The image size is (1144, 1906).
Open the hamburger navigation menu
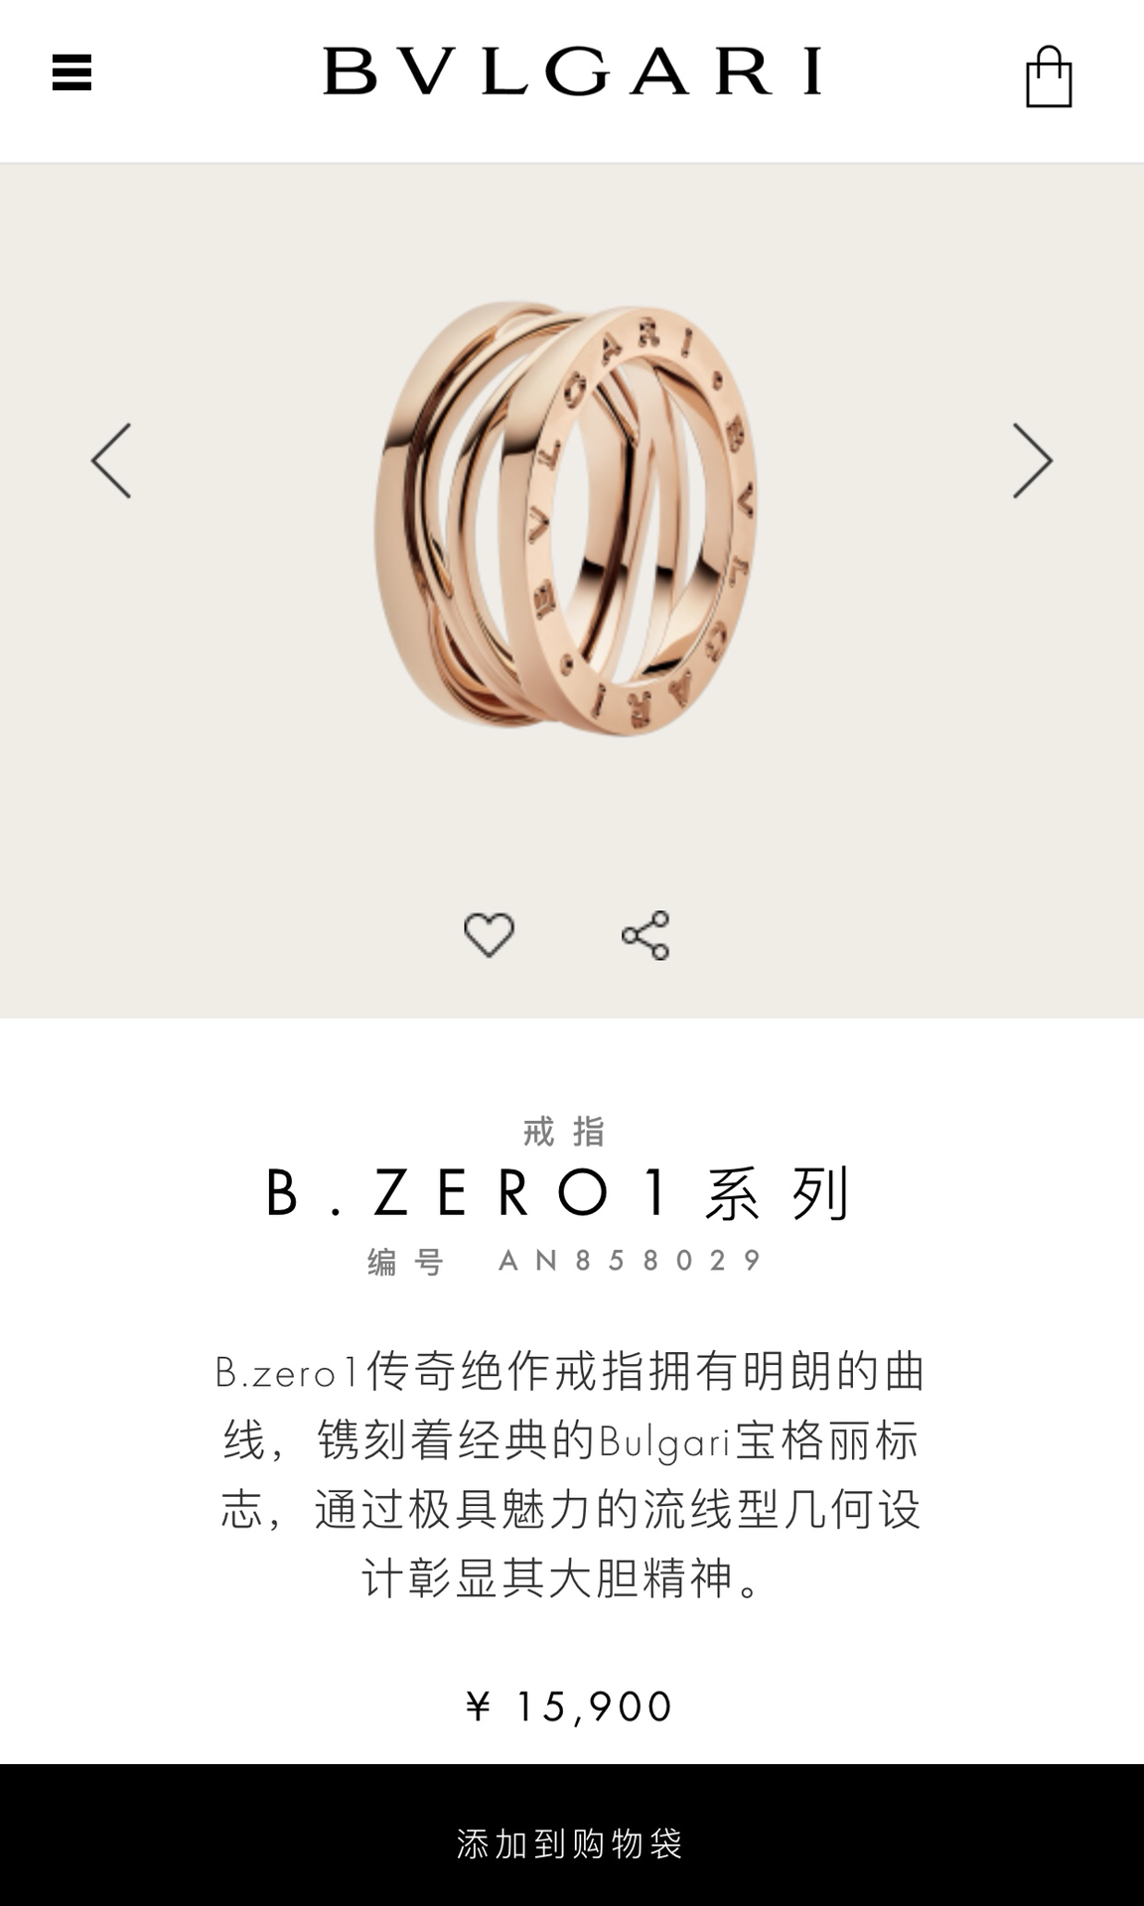click(x=71, y=73)
